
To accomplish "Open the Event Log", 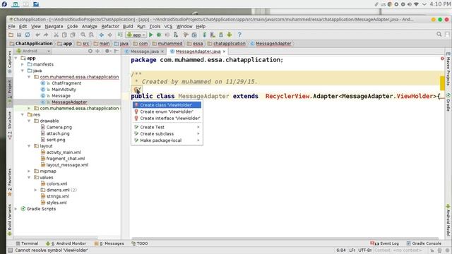I will (x=384, y=243).
